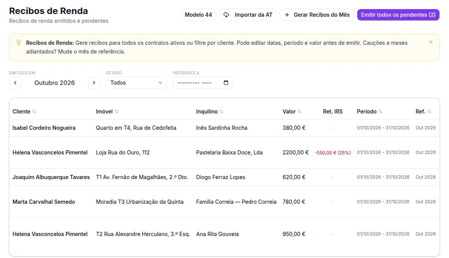449x258 pixels.
Task: Advance to month after Outubro 2026
Action: [x=94, y=83]
